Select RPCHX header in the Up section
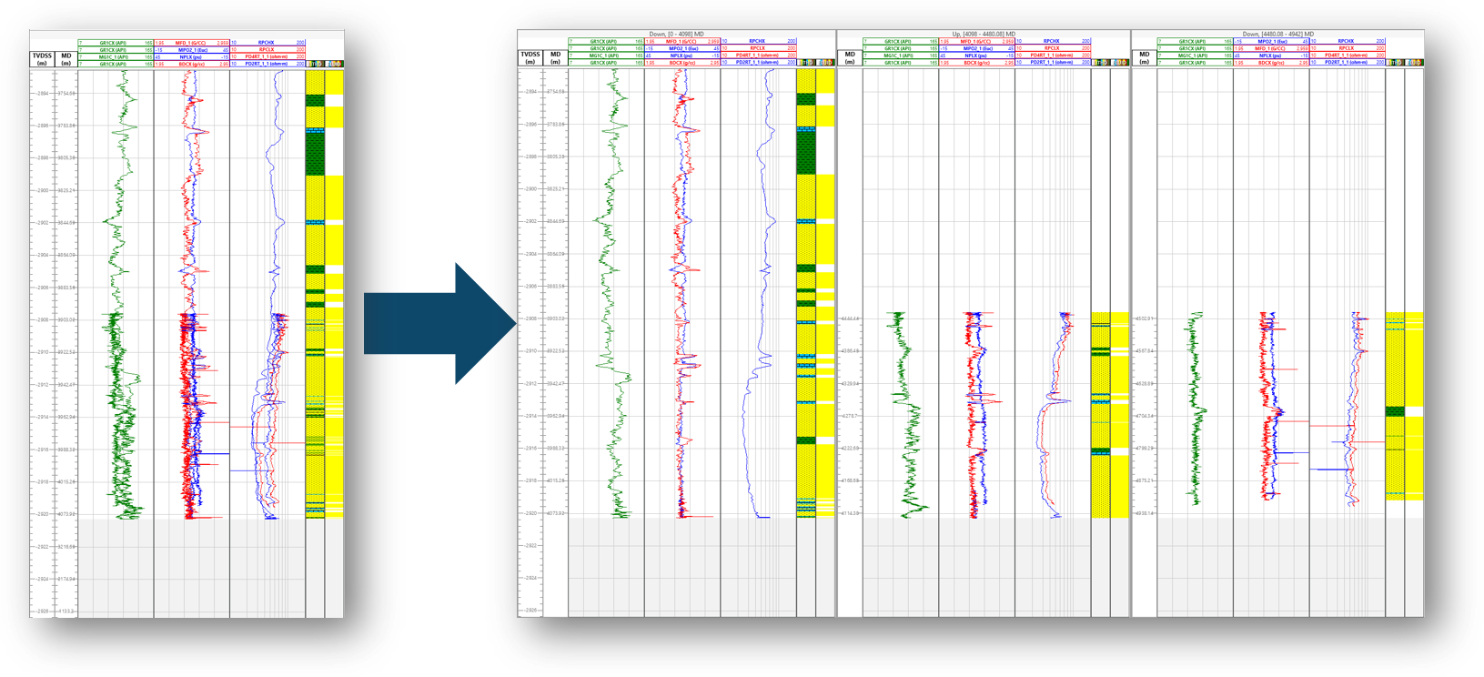 tap(1053, 41)
